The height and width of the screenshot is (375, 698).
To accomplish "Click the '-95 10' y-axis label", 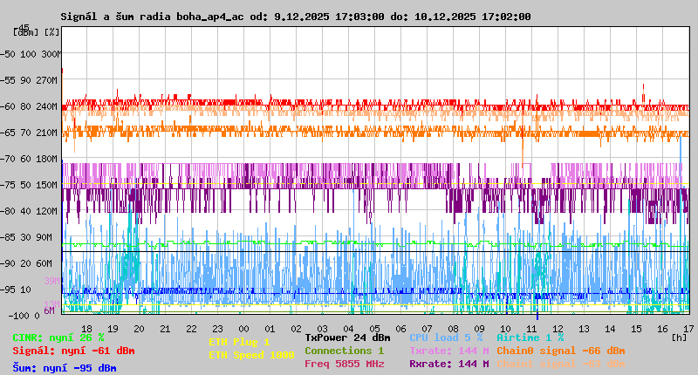I will point(16,290).
